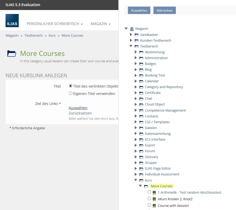
Task: Open Testbereich in the breadcrumb
Action: [x=33, y=35]
